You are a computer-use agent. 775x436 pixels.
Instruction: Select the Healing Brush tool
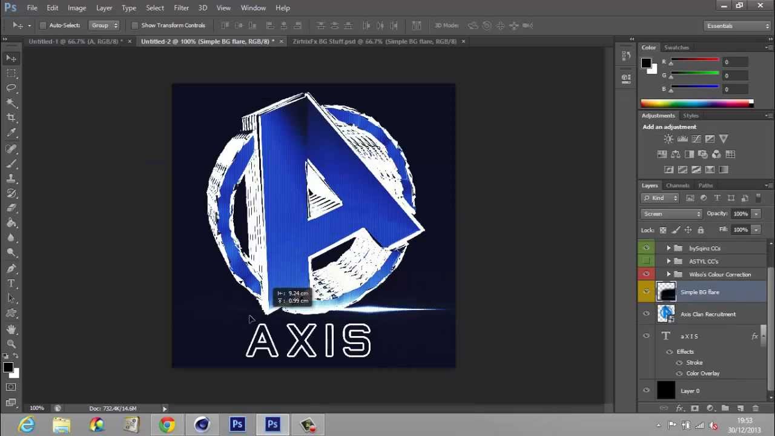coord(12,148)
